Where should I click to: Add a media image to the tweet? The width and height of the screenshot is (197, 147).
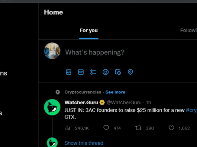click(68, 72)
